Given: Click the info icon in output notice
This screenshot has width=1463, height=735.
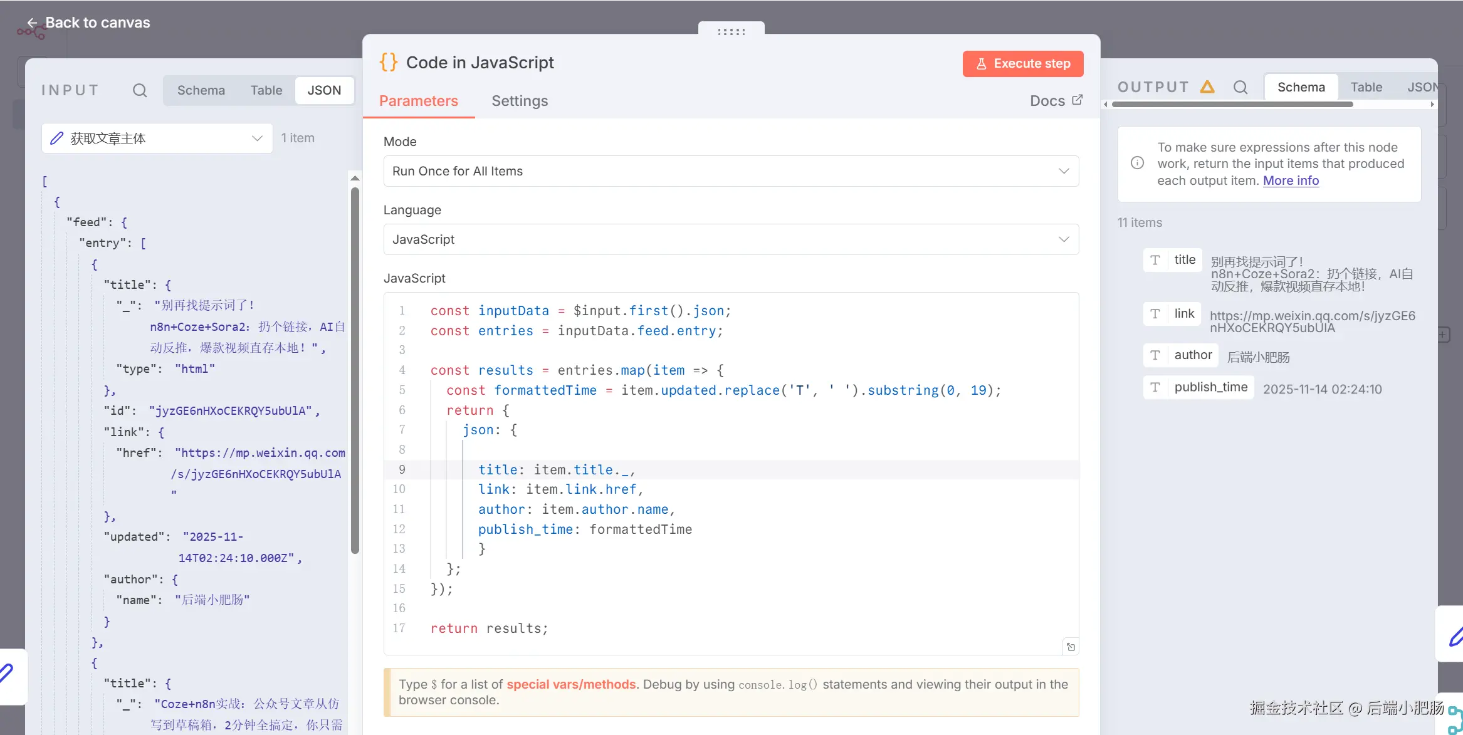Looking at the screenshot, I should click(1137, 164).
